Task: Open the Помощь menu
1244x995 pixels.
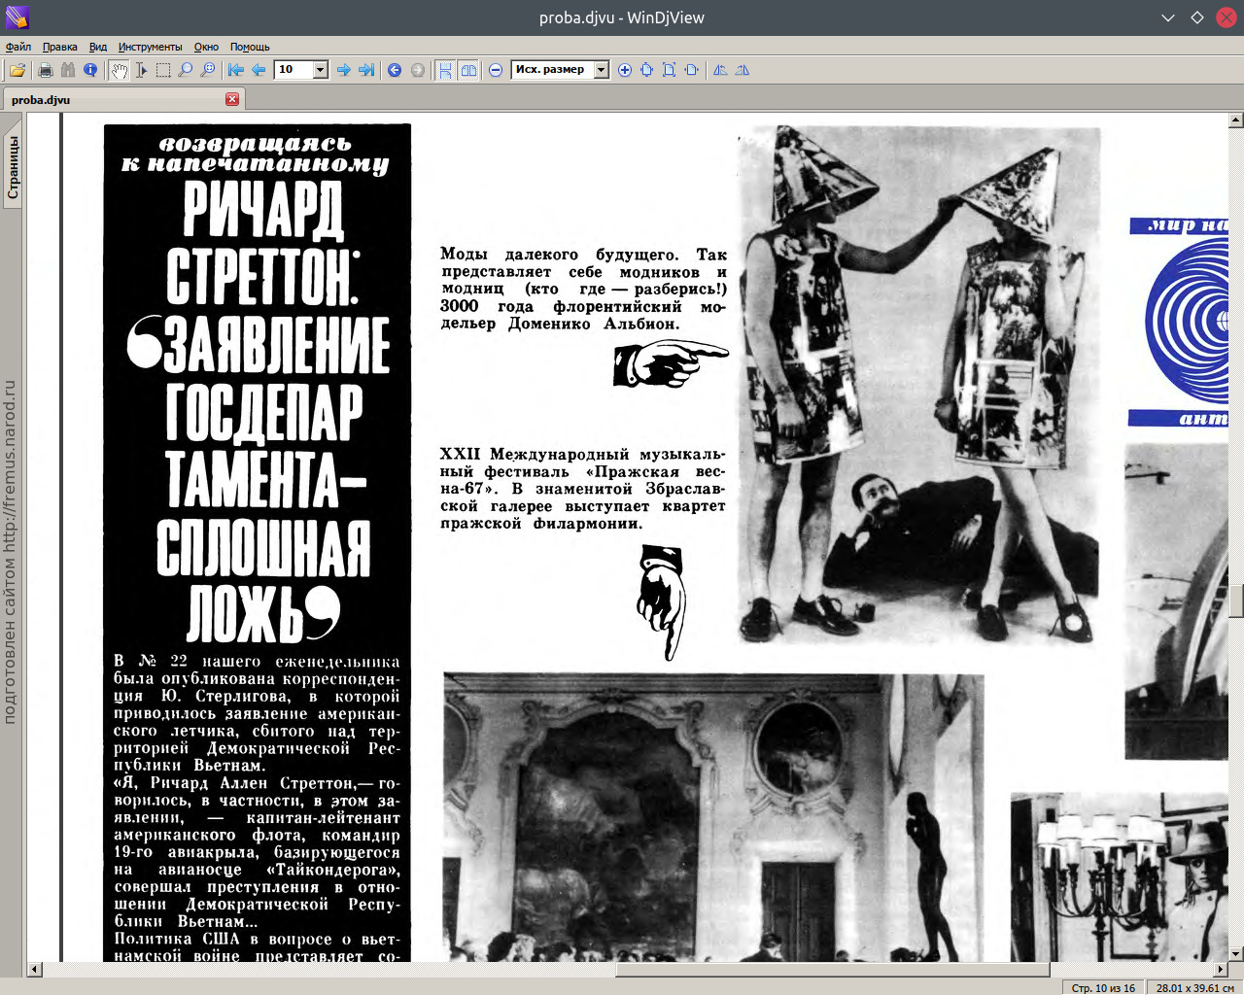Action: pyautogui.click(x=250, y=47)
